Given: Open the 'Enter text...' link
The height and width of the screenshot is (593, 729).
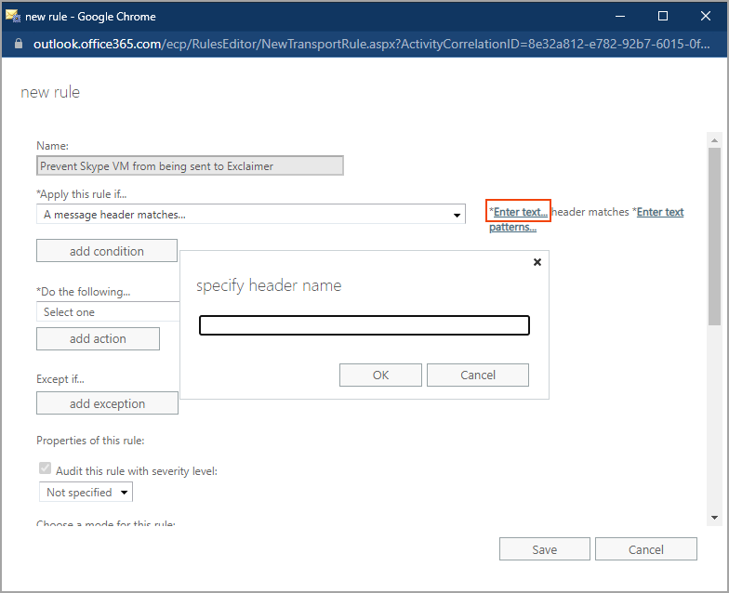Looking at the screenshot, I should pyautogui.click(x=520, y=212).
